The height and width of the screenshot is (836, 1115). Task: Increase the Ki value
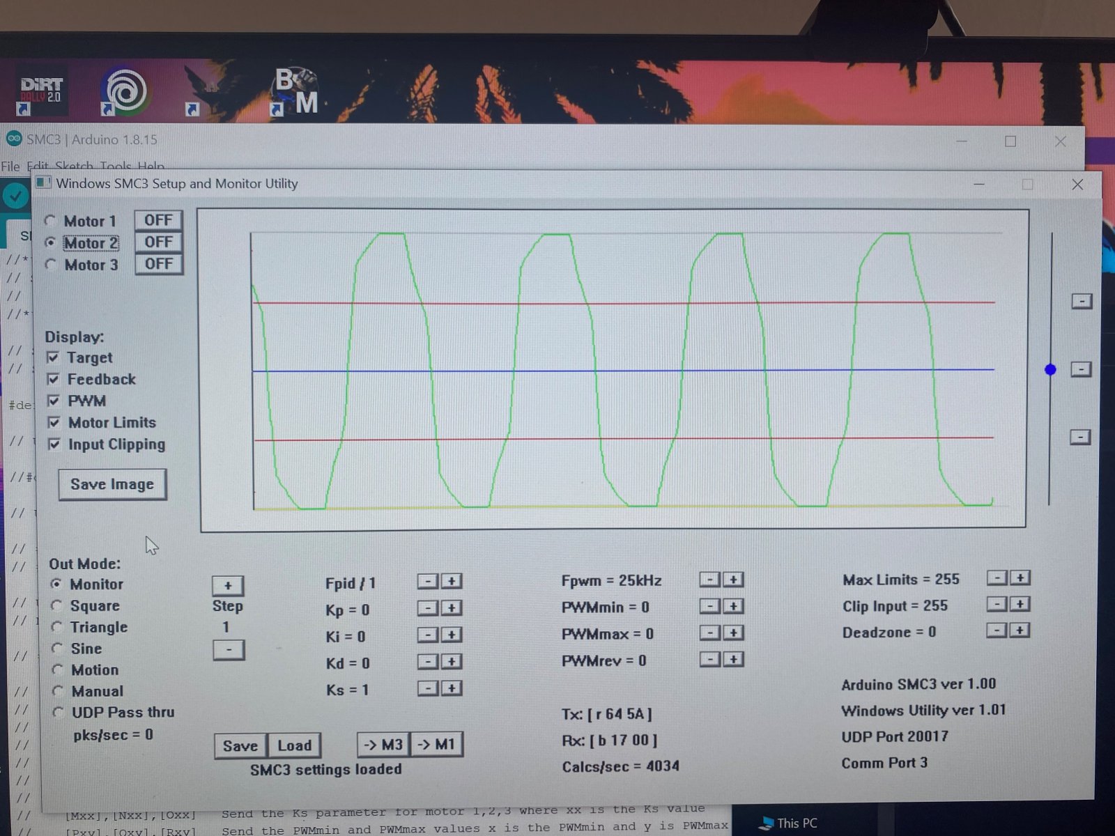point(452,635)
